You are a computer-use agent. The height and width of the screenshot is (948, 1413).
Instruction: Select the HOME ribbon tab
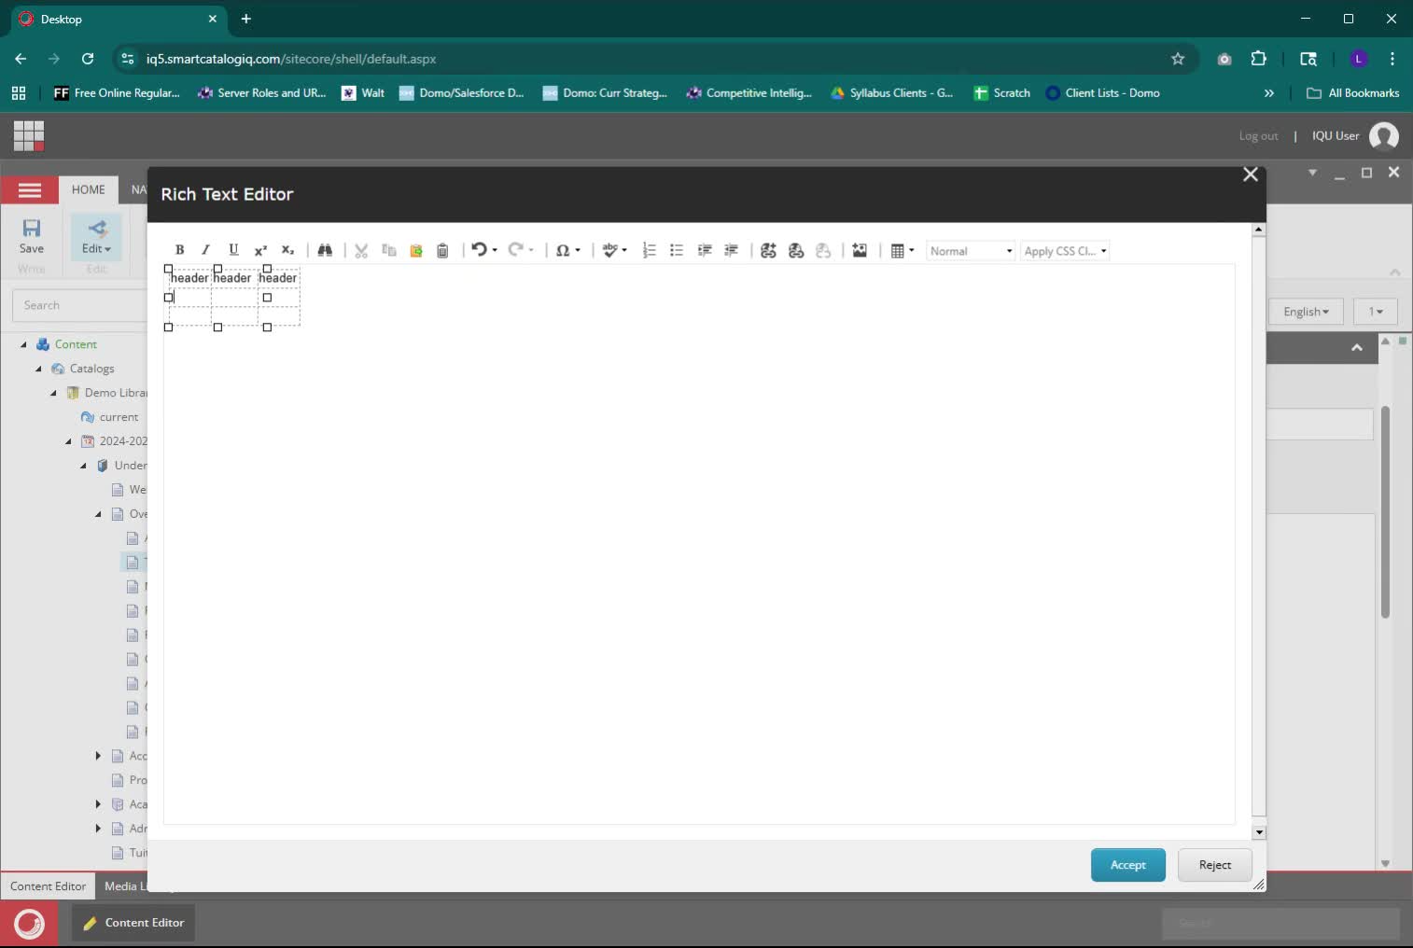pyautogui.click(x=89, y=189)
